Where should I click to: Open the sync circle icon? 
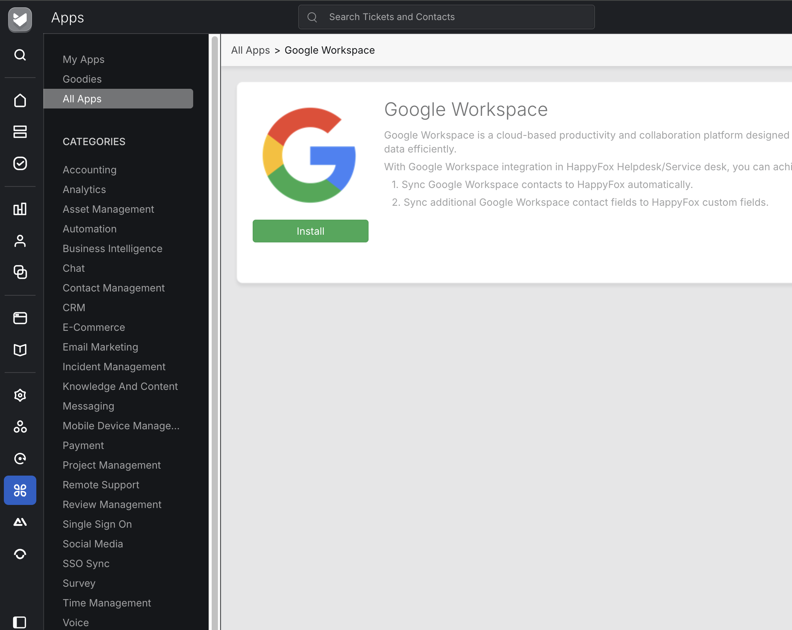pos(20,554)
